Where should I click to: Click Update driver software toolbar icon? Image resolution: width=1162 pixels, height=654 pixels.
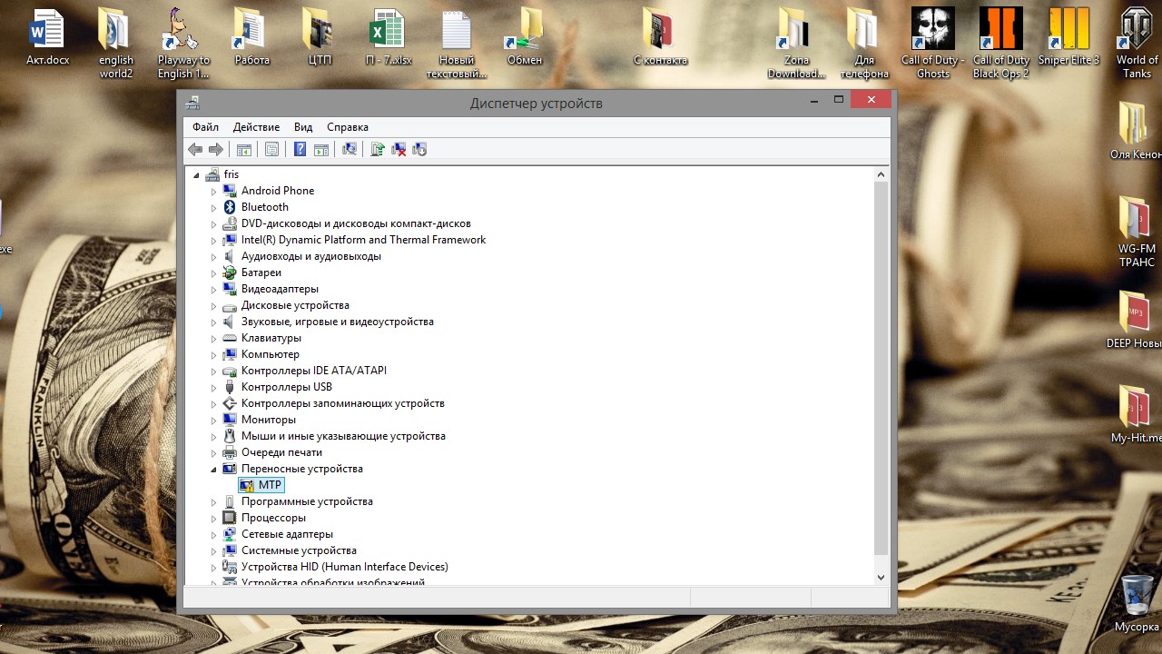(378, 150)
